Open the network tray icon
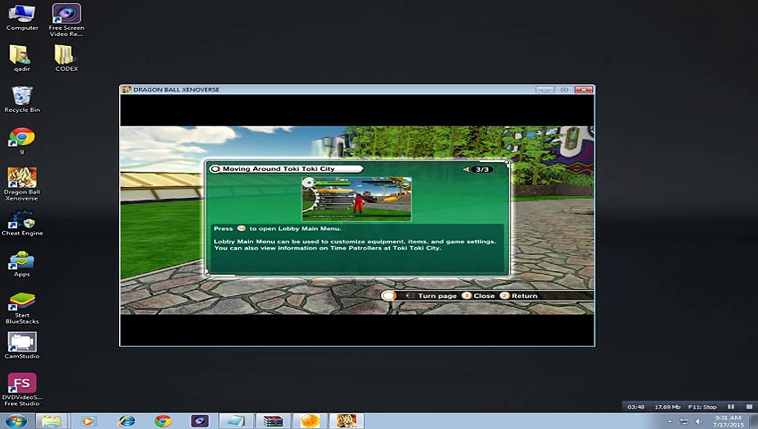This screenshot has height=429, width=758. (x=684, y=421)
